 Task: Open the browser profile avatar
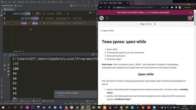(x=180, y=7)
